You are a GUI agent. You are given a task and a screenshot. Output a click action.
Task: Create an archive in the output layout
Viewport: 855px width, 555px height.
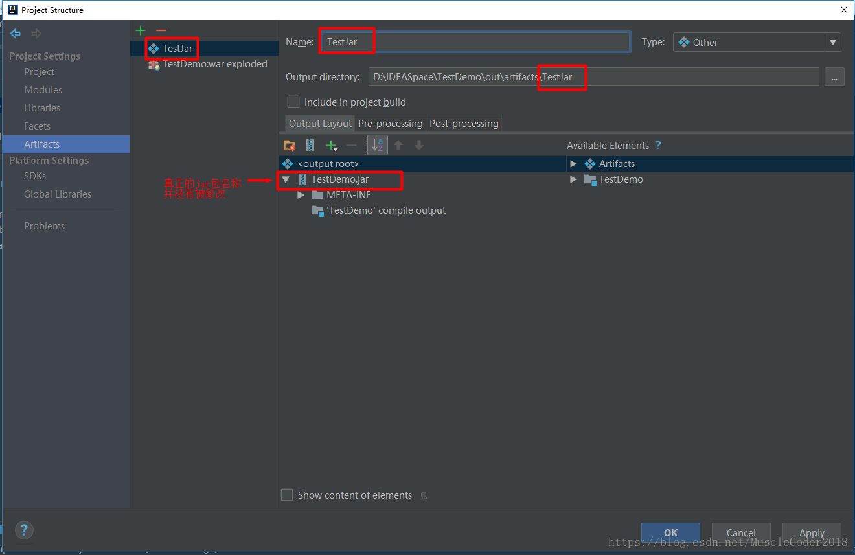(x=310, y=146)
